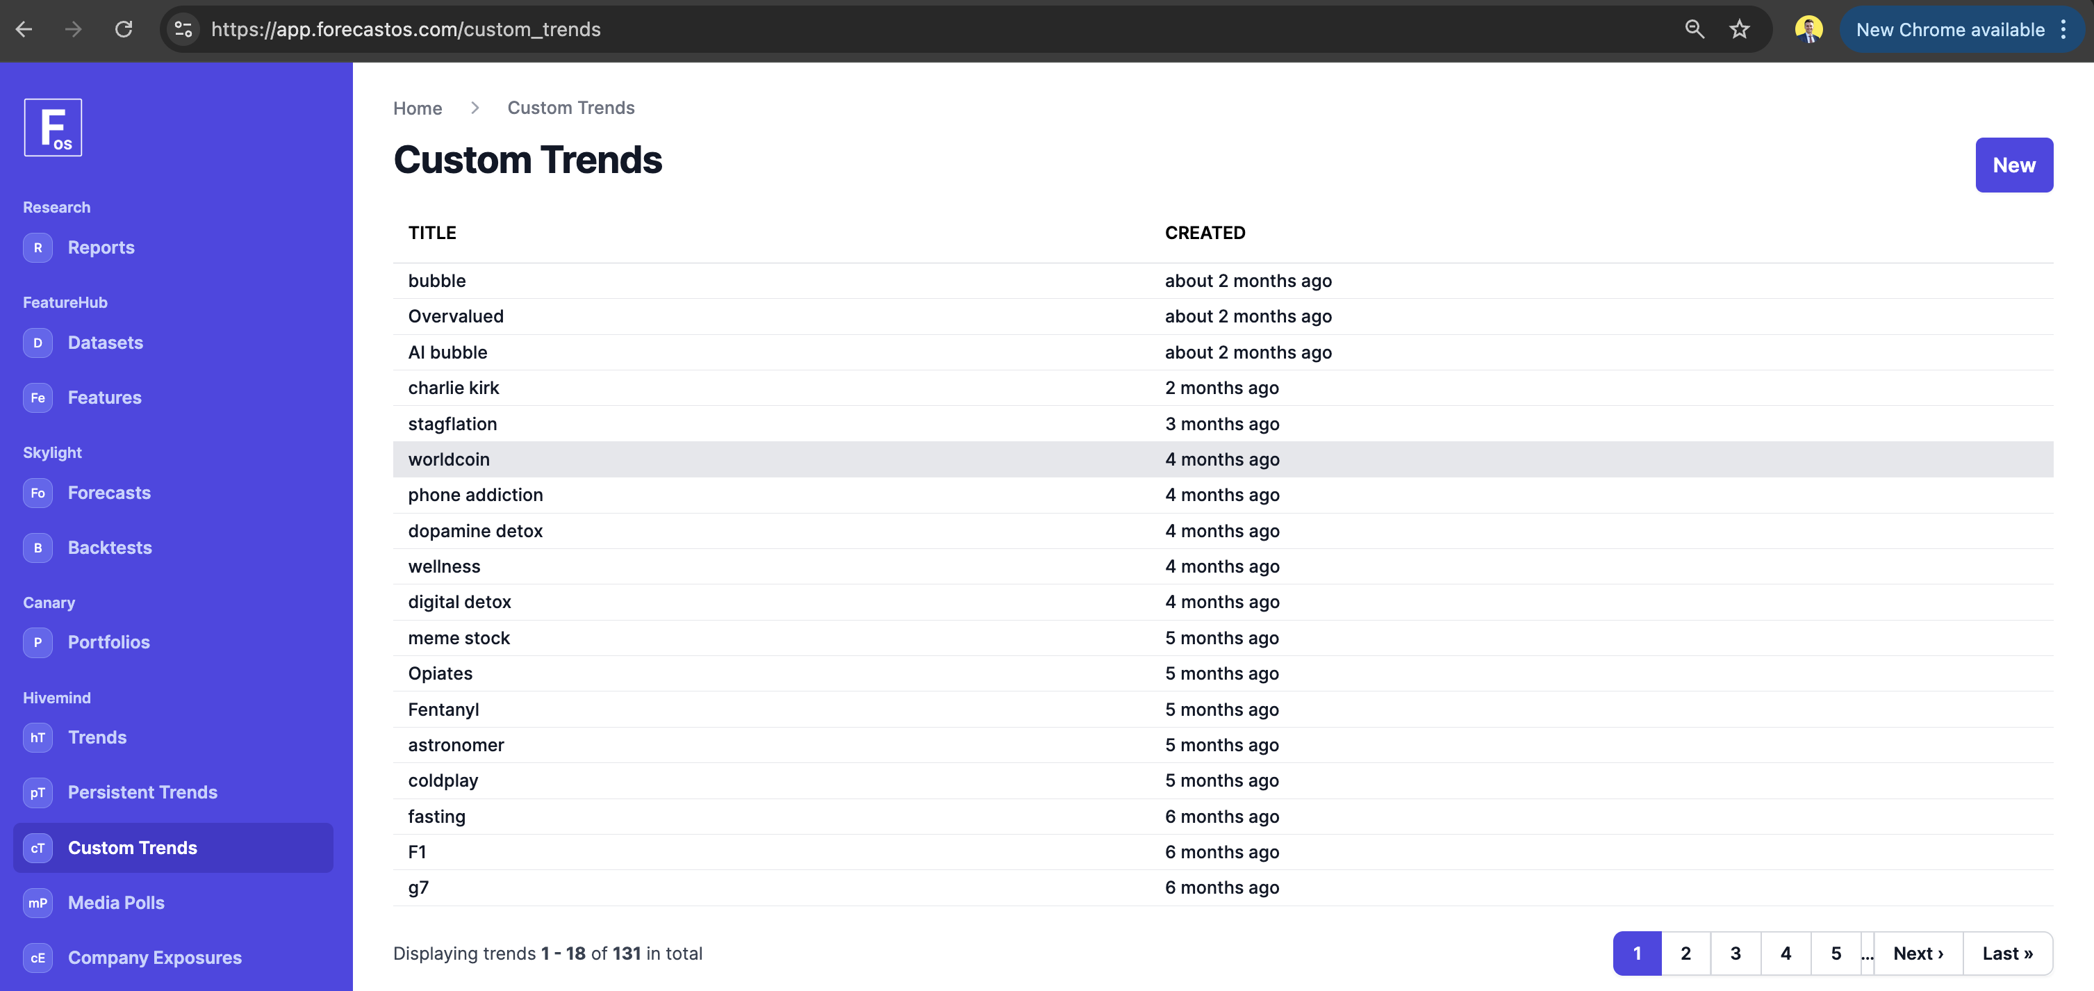Bookmark this page with the star icon
The image size is (2094, 991).
pyautogui.click(x=1740, y=29)
